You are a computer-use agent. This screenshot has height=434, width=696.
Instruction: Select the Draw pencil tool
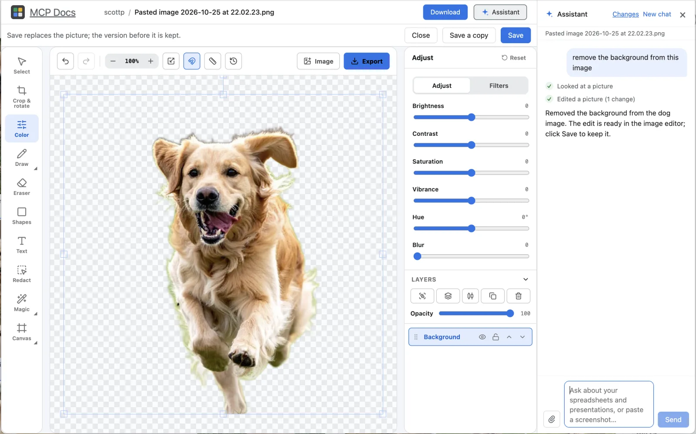point(22,158)
